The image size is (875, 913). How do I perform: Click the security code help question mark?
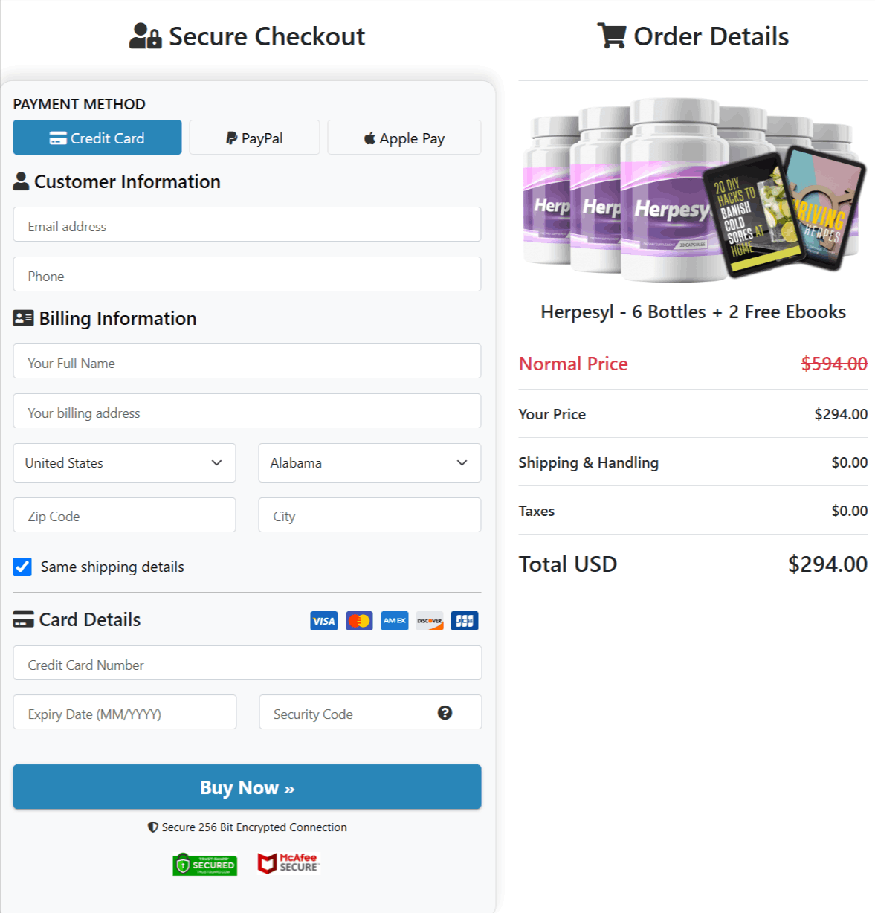coord(445,712)
